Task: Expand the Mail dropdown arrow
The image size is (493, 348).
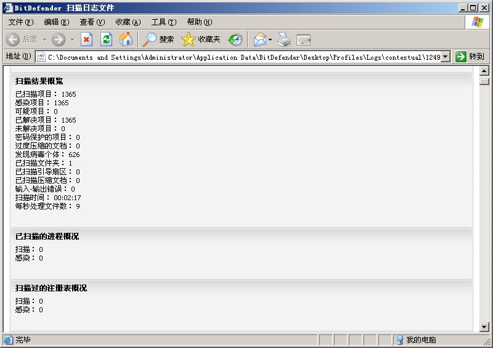Action: pyautogui.click(x=270, y=39)
